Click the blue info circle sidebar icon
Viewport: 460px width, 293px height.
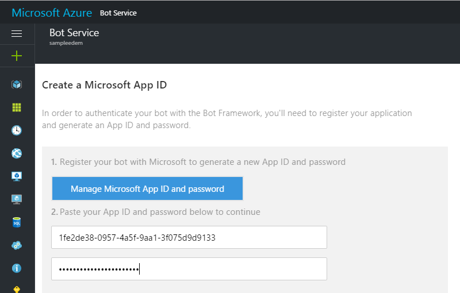point(17,268)
